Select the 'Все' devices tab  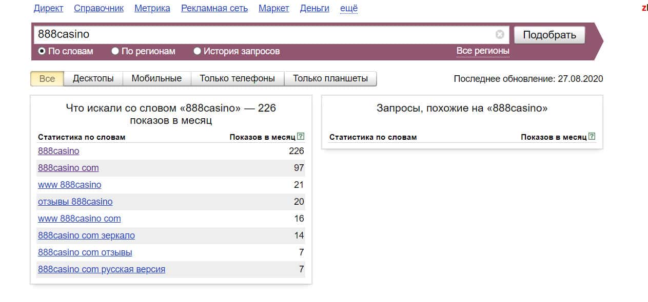pos(47,79)
